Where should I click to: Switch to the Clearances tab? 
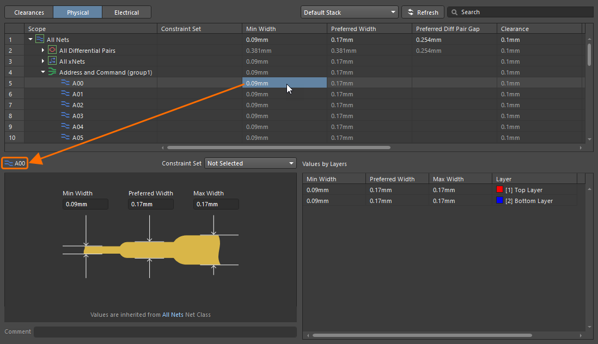pyautogui.click(x=29, y=12)
